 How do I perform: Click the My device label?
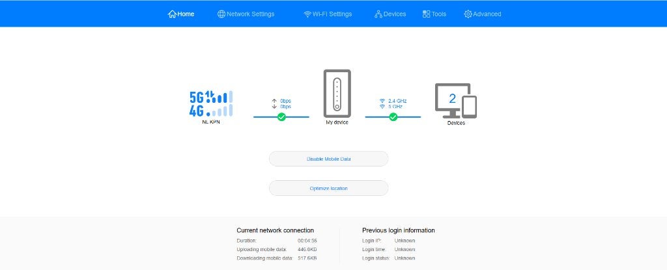tap(337, 122)
